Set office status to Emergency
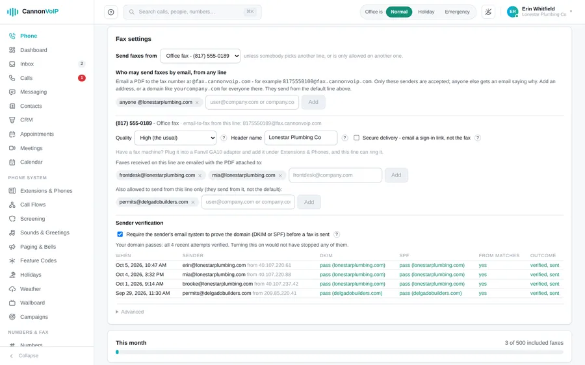The width and height of the screenshot is (585, 365). click(x=457, y=12)
